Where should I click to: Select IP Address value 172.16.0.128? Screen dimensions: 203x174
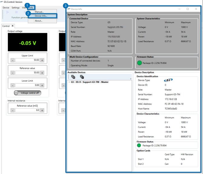(171, 99)
